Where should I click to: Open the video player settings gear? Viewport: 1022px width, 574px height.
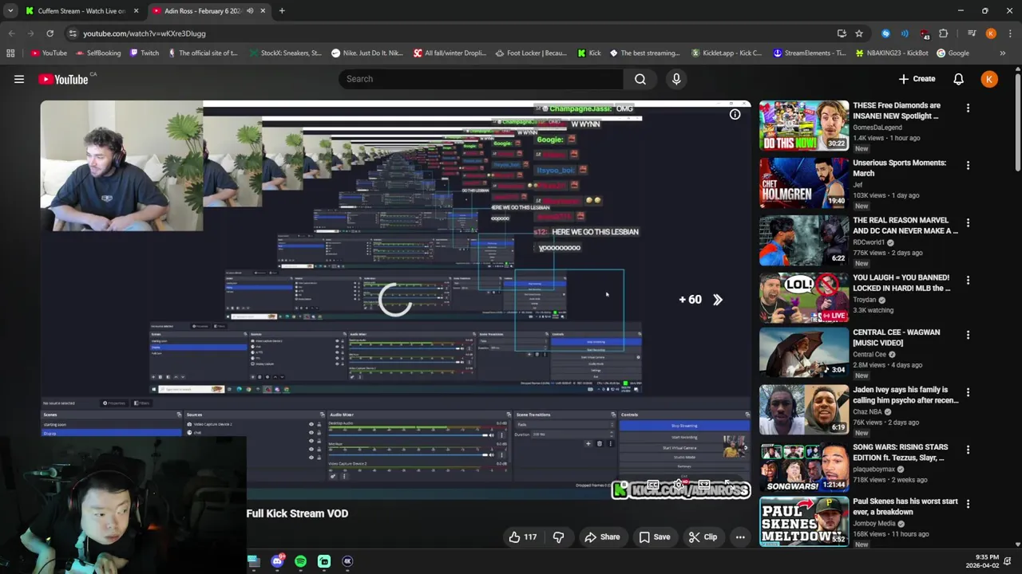[x=679, y=485]
